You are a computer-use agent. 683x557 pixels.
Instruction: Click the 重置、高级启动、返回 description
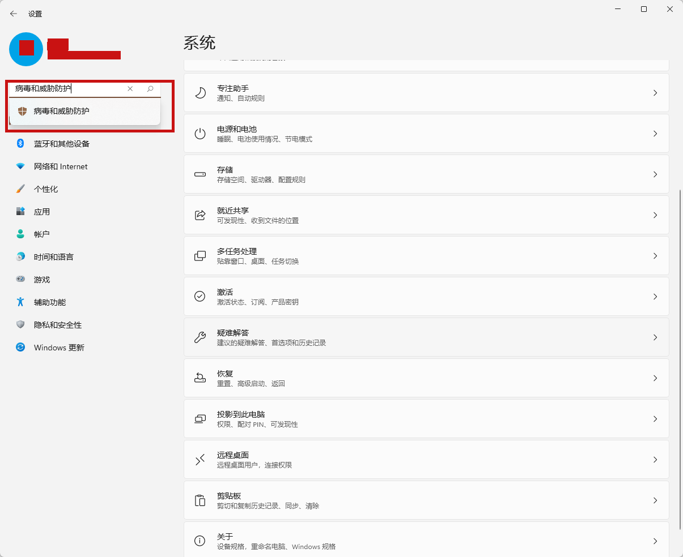coord(251,384)
